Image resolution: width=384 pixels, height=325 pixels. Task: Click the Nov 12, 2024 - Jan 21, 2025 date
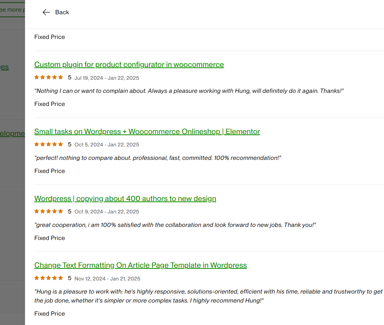point(107,279)
